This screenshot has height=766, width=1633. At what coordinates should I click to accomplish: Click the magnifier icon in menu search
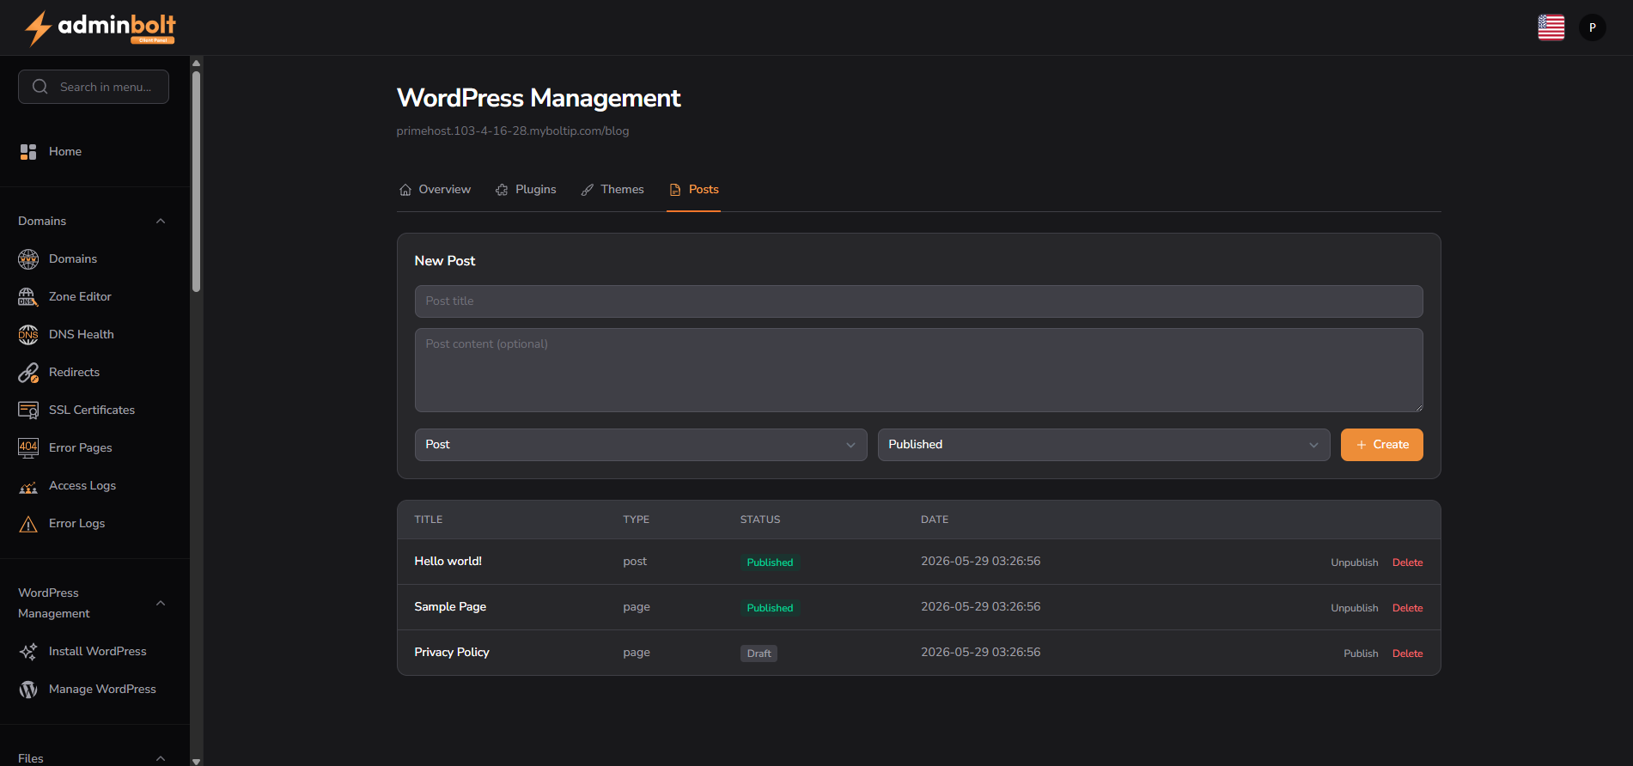[x=40, y=87]
